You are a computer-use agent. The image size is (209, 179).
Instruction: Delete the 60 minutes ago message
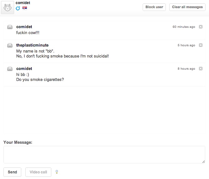pyautogui.click(x=201, y=27)
